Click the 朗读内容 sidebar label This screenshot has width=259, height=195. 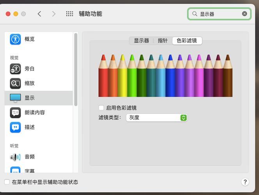[x=35, y=113]
